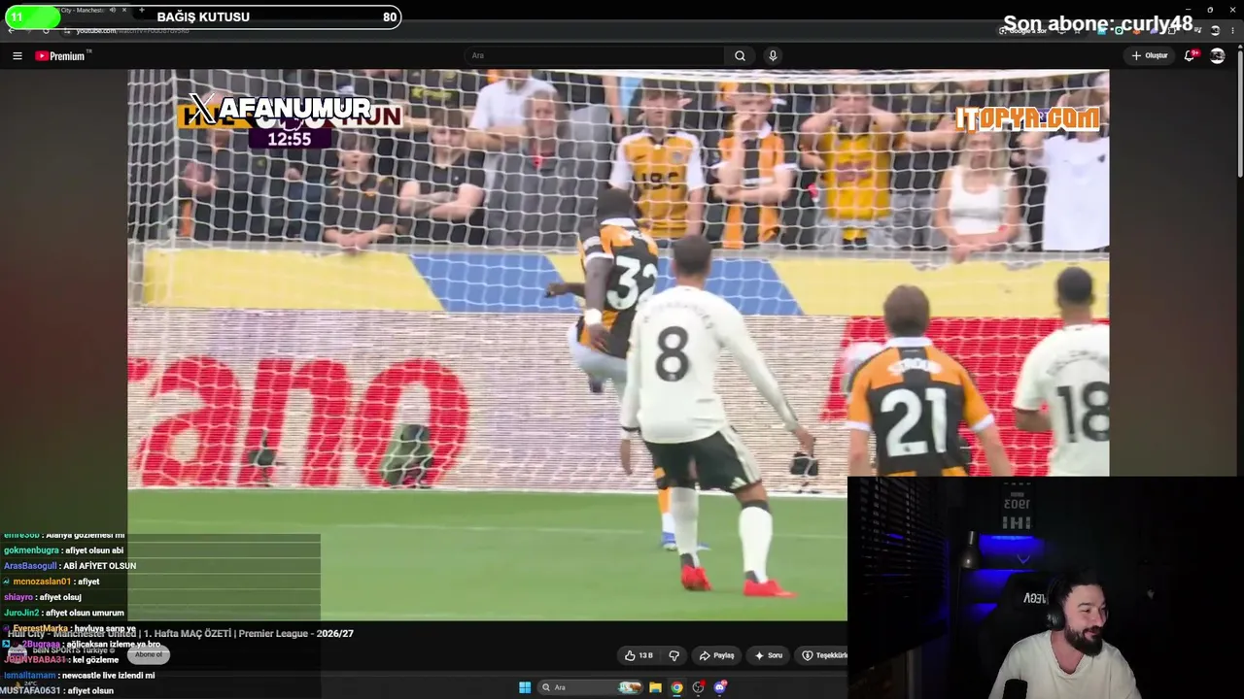
Task: Open the Oluştur create menu
Action: (1149, 55)
